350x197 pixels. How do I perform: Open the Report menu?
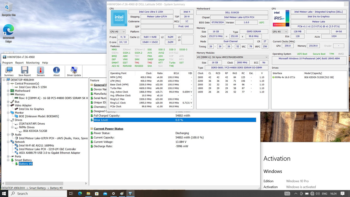(19, 63)
